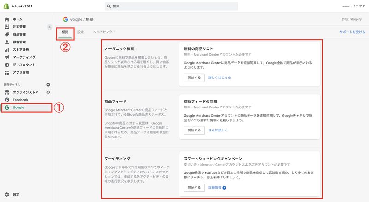Open オンラインストア channel
The width and height of the screenshot is (369, 202).
(x=25, y=92)
